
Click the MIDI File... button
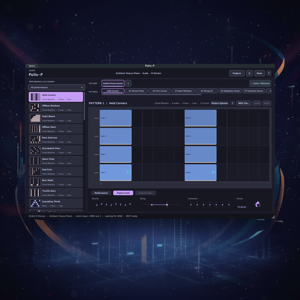coord(244,103)
